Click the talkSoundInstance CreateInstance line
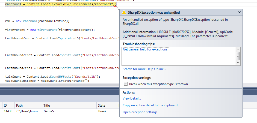The image size is (257, 123). (x=47, y=81)
